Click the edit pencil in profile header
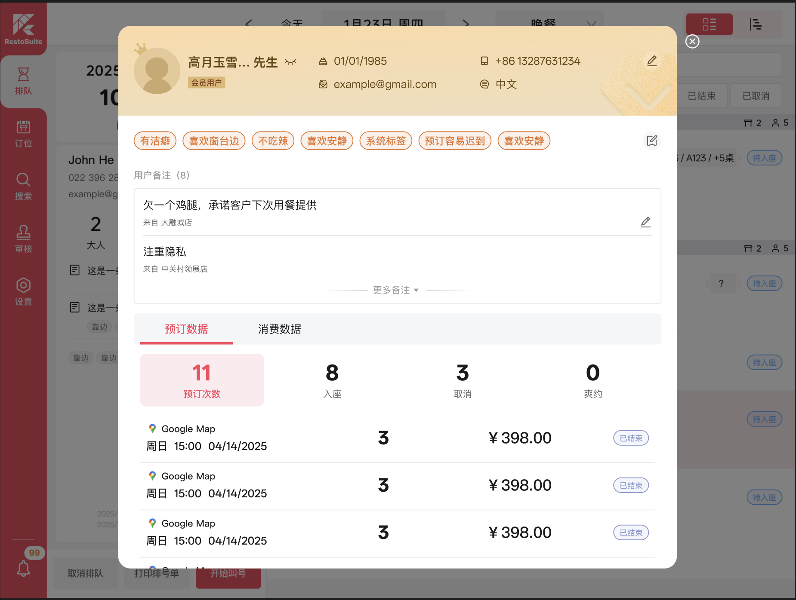The height and width of the screenshot is (600, 796). 651,61
